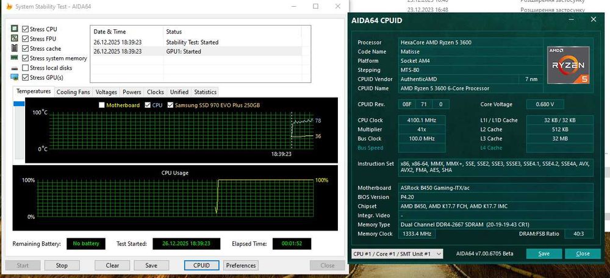This screenshot has height=278, width=610.
Task: Open Preferences dialog
Action: point(241,266)
